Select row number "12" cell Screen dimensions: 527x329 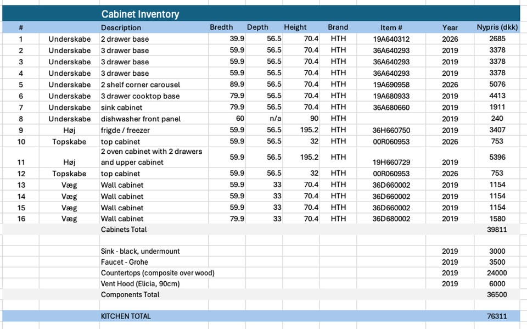[21, 174]
